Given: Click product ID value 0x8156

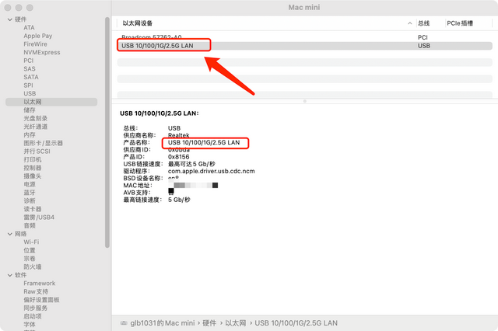Looking at the screenshot, I should (x=178, y=157).
